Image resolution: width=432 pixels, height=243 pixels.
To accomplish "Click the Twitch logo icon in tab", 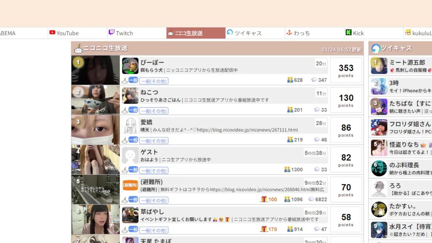I will (x=112, y=33).
